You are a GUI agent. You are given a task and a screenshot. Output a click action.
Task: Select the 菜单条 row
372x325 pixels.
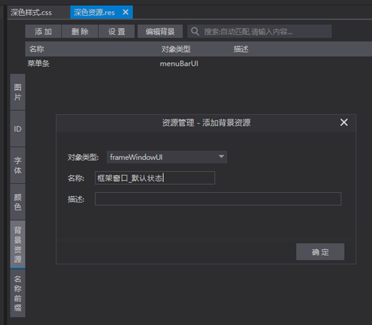coord(198,64)
